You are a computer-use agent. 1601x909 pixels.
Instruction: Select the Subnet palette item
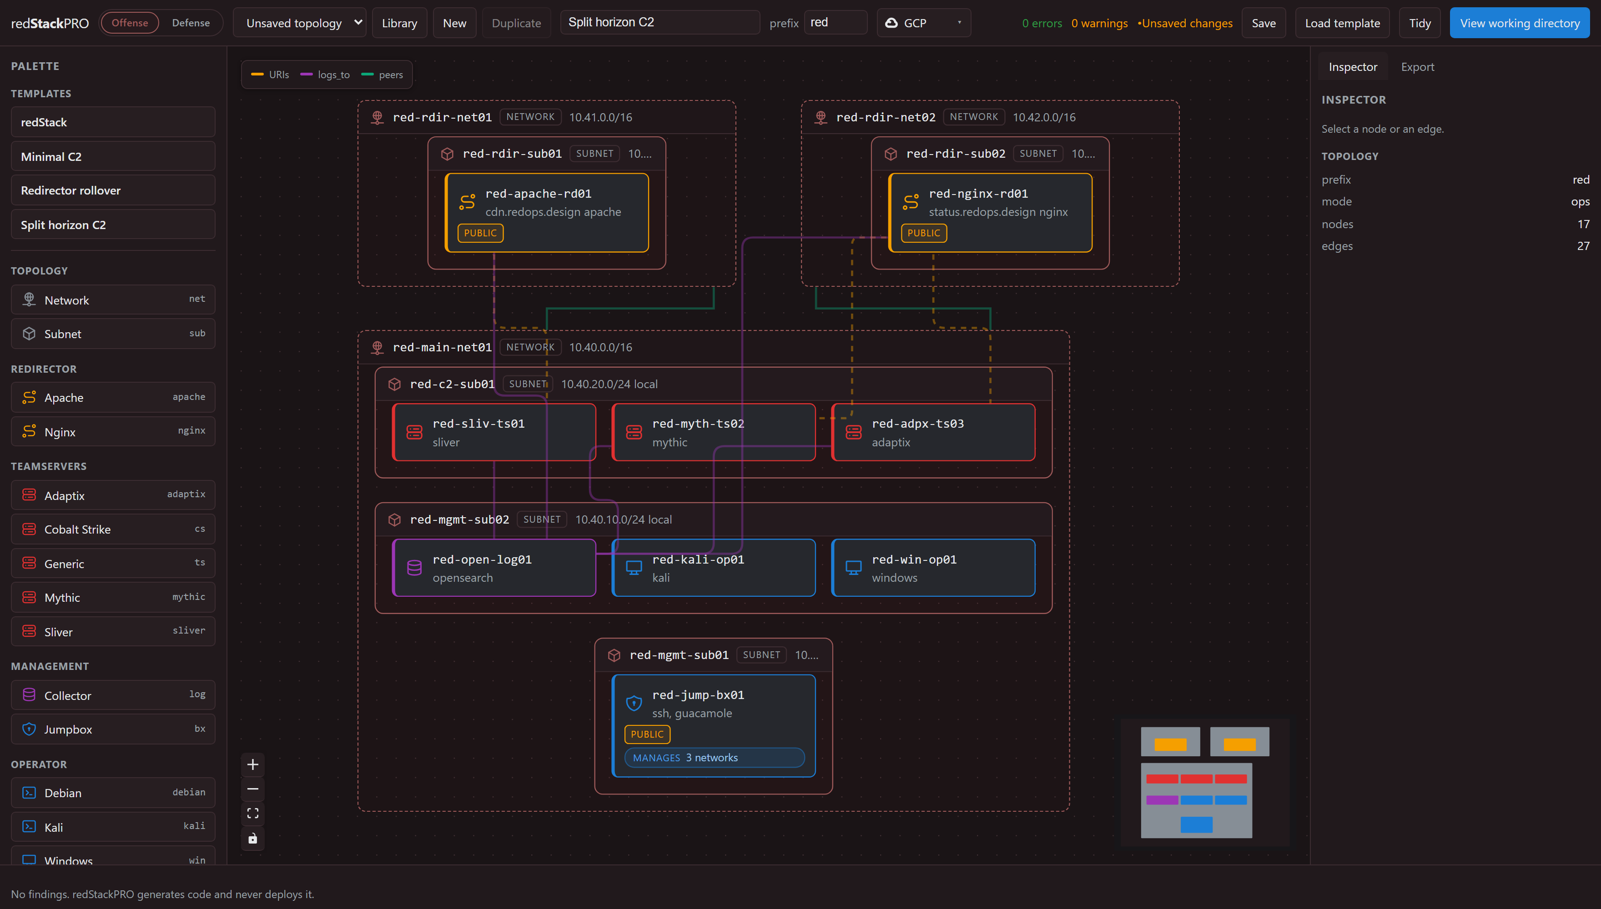(x=113, y=334)
